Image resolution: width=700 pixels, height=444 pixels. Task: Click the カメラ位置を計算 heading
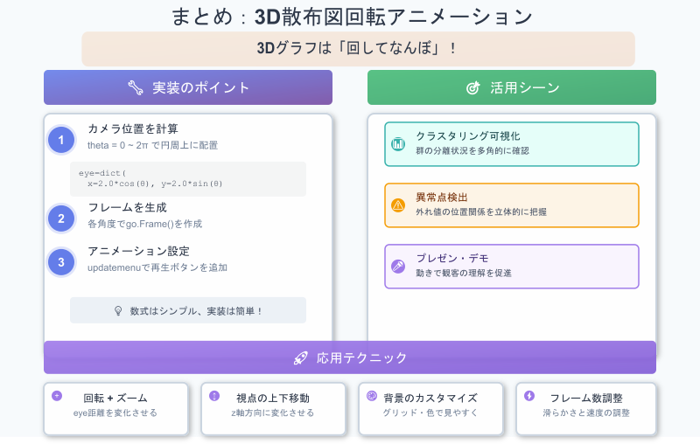(133, 128)
